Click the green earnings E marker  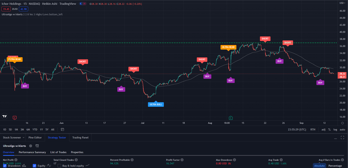pyautogui.click(x=231, y=118)
